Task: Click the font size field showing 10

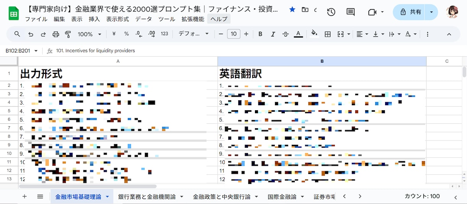Action: click(x=233, y=34)
